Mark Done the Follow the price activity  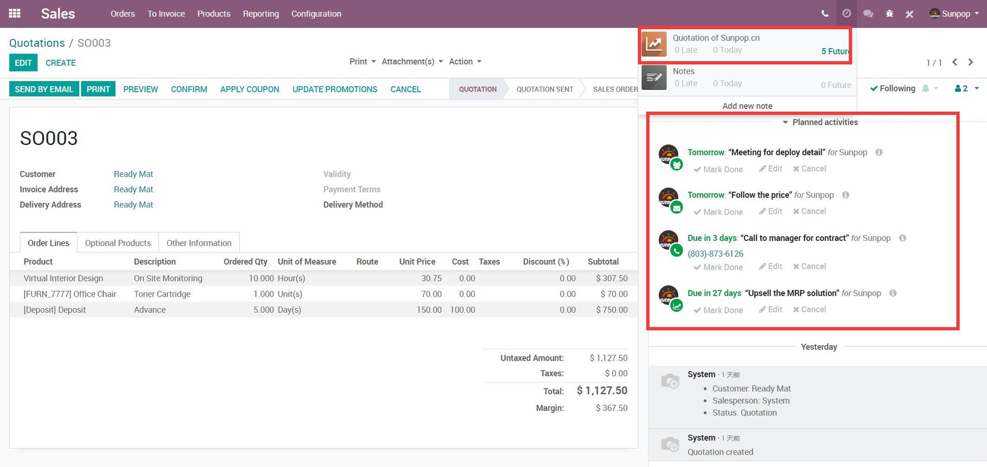click(x=718, y=212)
